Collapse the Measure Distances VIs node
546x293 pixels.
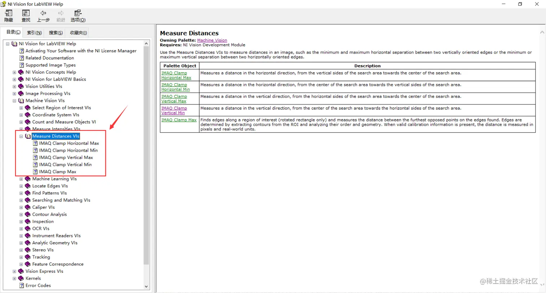tap(21, 136)
